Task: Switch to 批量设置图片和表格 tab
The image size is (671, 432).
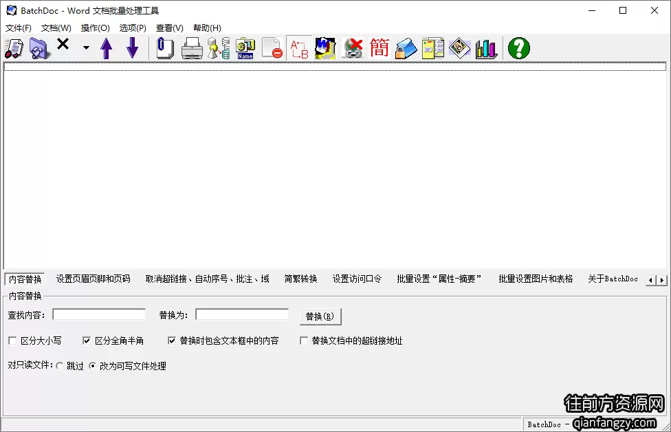Action: click(x=536, y=279)
